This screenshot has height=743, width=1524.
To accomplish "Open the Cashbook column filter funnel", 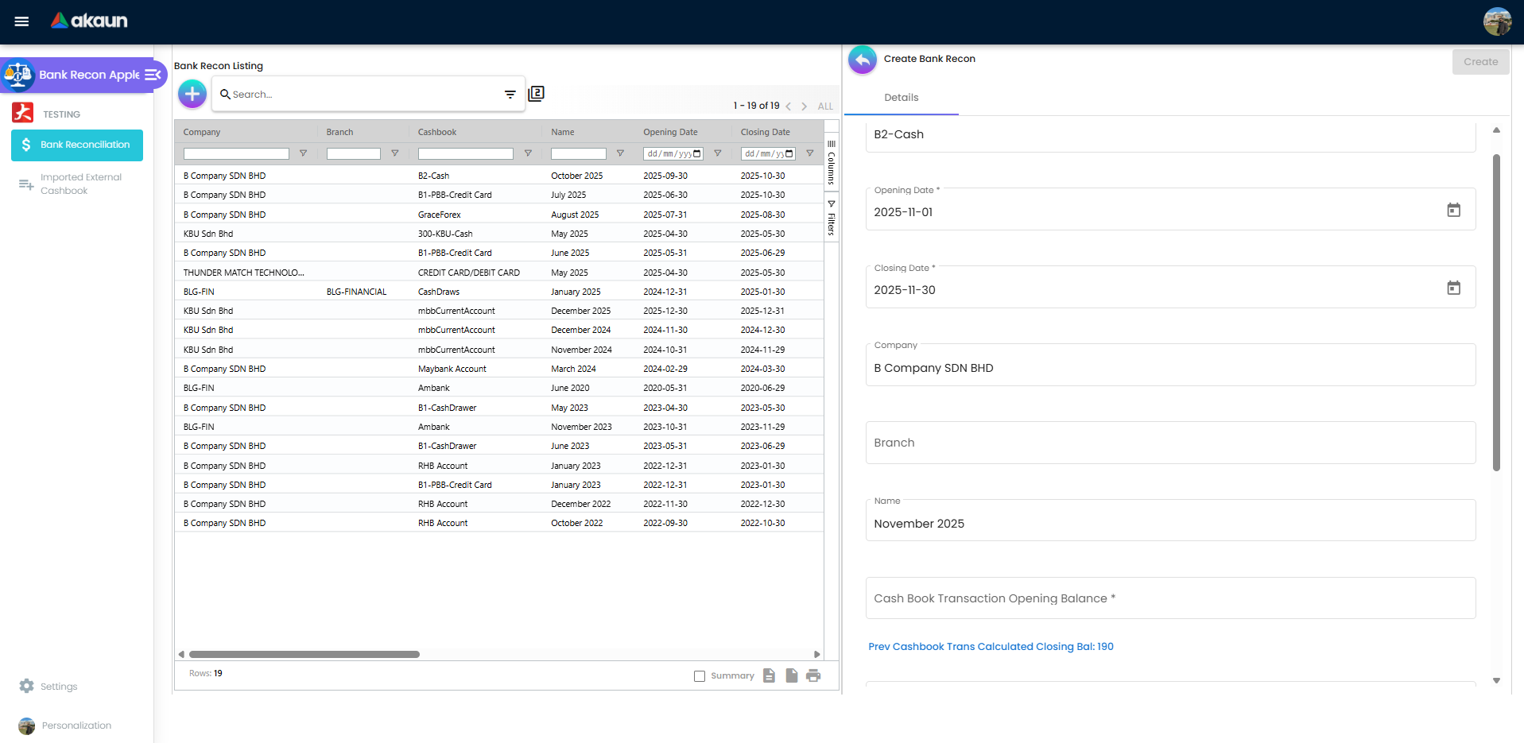I will click(528, 153).
